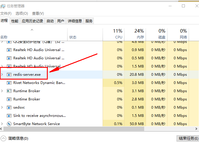This screenshot has height=143, width=199.
Task: Maximize the Task Manager window
Action: 183,6
